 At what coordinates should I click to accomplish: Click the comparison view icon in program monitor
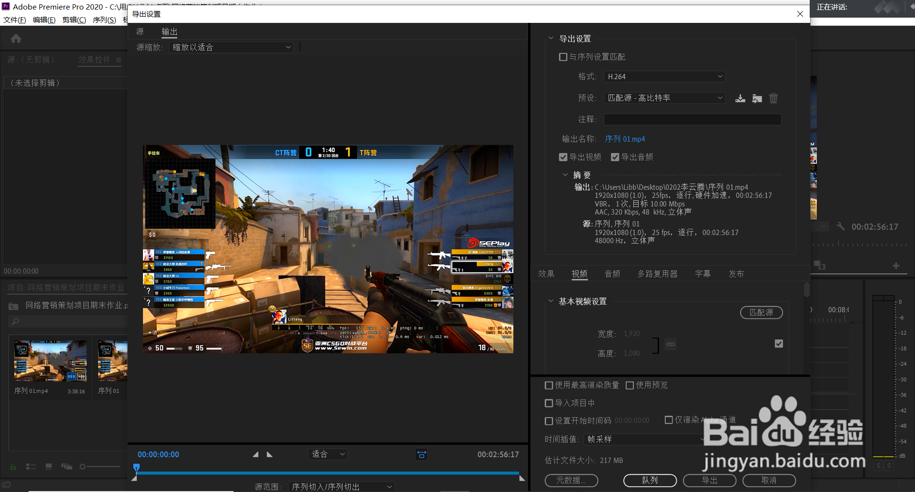pyautogui.click(x=819, y=265)
